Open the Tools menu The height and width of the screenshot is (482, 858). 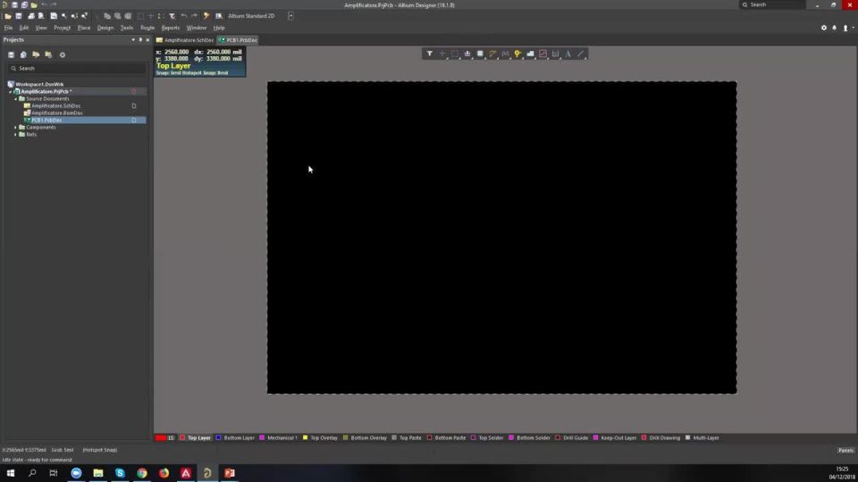tap(126, 28)
